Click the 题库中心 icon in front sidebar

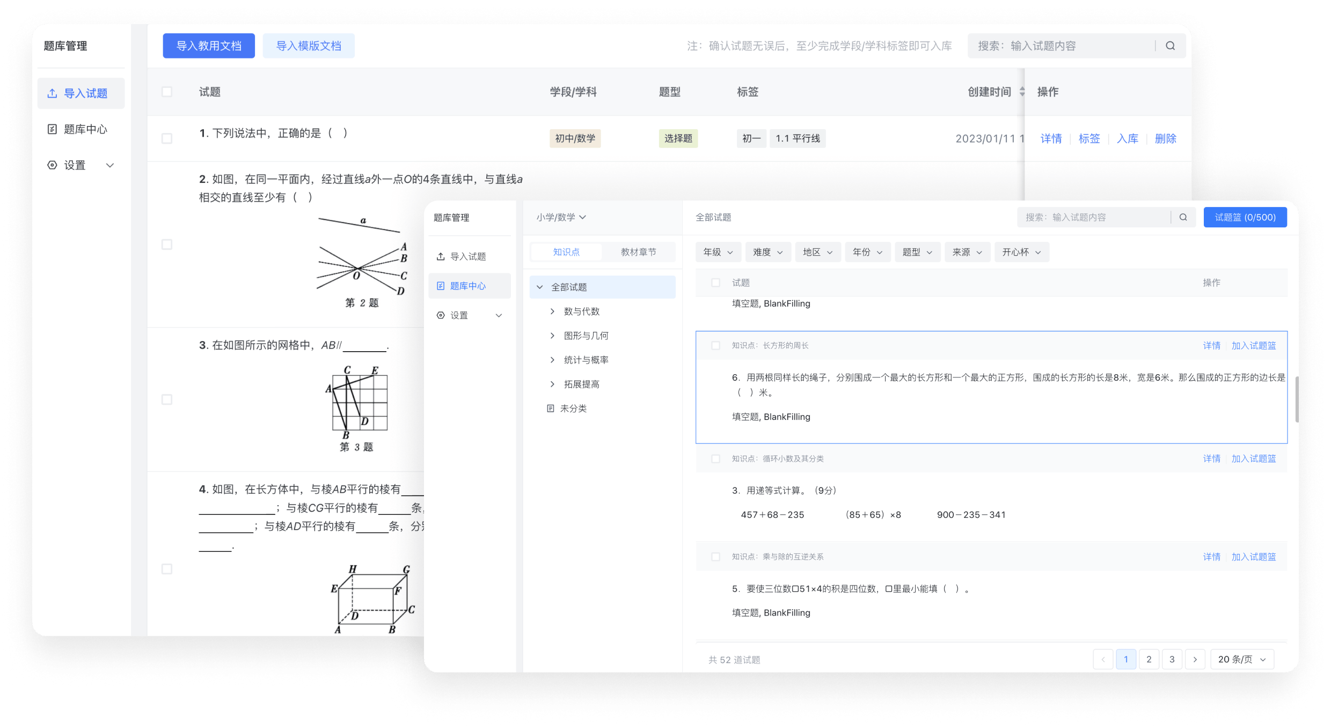[441, 286]
